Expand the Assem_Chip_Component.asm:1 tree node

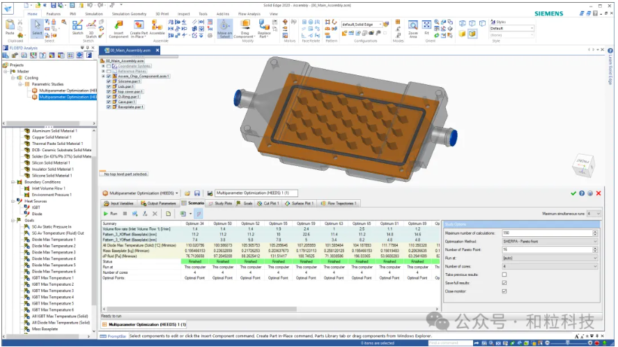click(x=103, y=76)
